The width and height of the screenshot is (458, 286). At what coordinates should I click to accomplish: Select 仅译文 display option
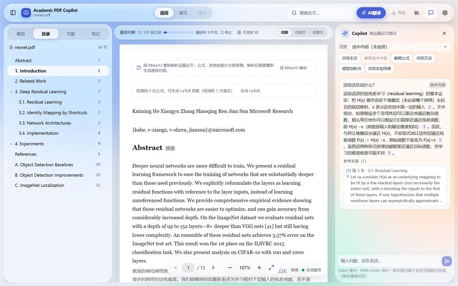point(300,32)
